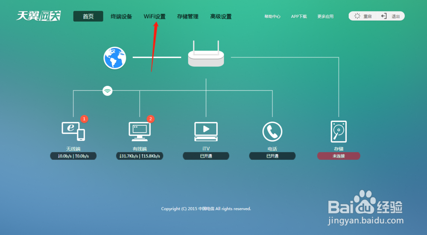Screen dimensions: 427x235
Task: Click the 无线端 label
Action: 73,149
